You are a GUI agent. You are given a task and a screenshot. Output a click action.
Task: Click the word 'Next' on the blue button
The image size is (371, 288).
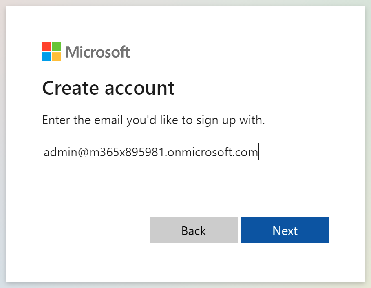[285, 230]
